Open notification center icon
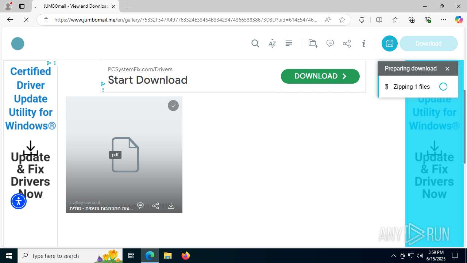Viewport: 467px width, 263px height. [x=455, y=256]
